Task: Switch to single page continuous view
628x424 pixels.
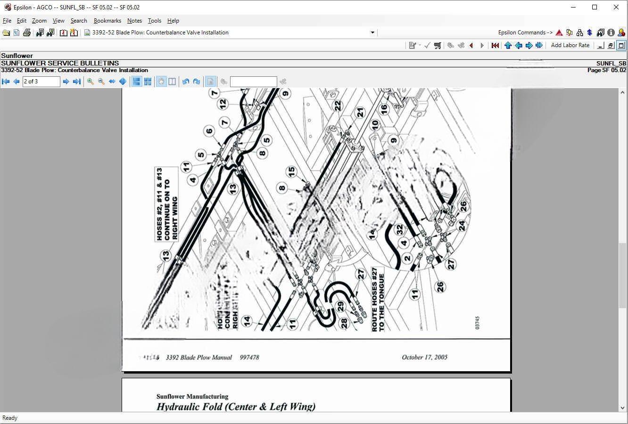Action: click(137, 82)
